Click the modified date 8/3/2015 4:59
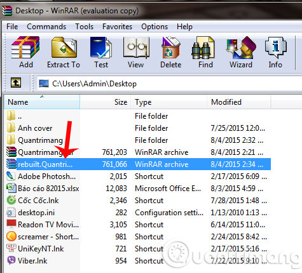This screenshot has width=302, height=273. (237, 189)
